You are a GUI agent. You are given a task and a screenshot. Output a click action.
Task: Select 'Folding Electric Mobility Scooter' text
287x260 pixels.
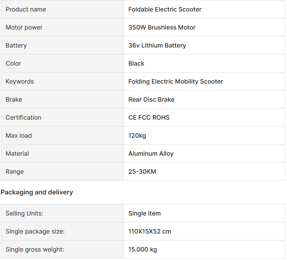click(176, 81)
